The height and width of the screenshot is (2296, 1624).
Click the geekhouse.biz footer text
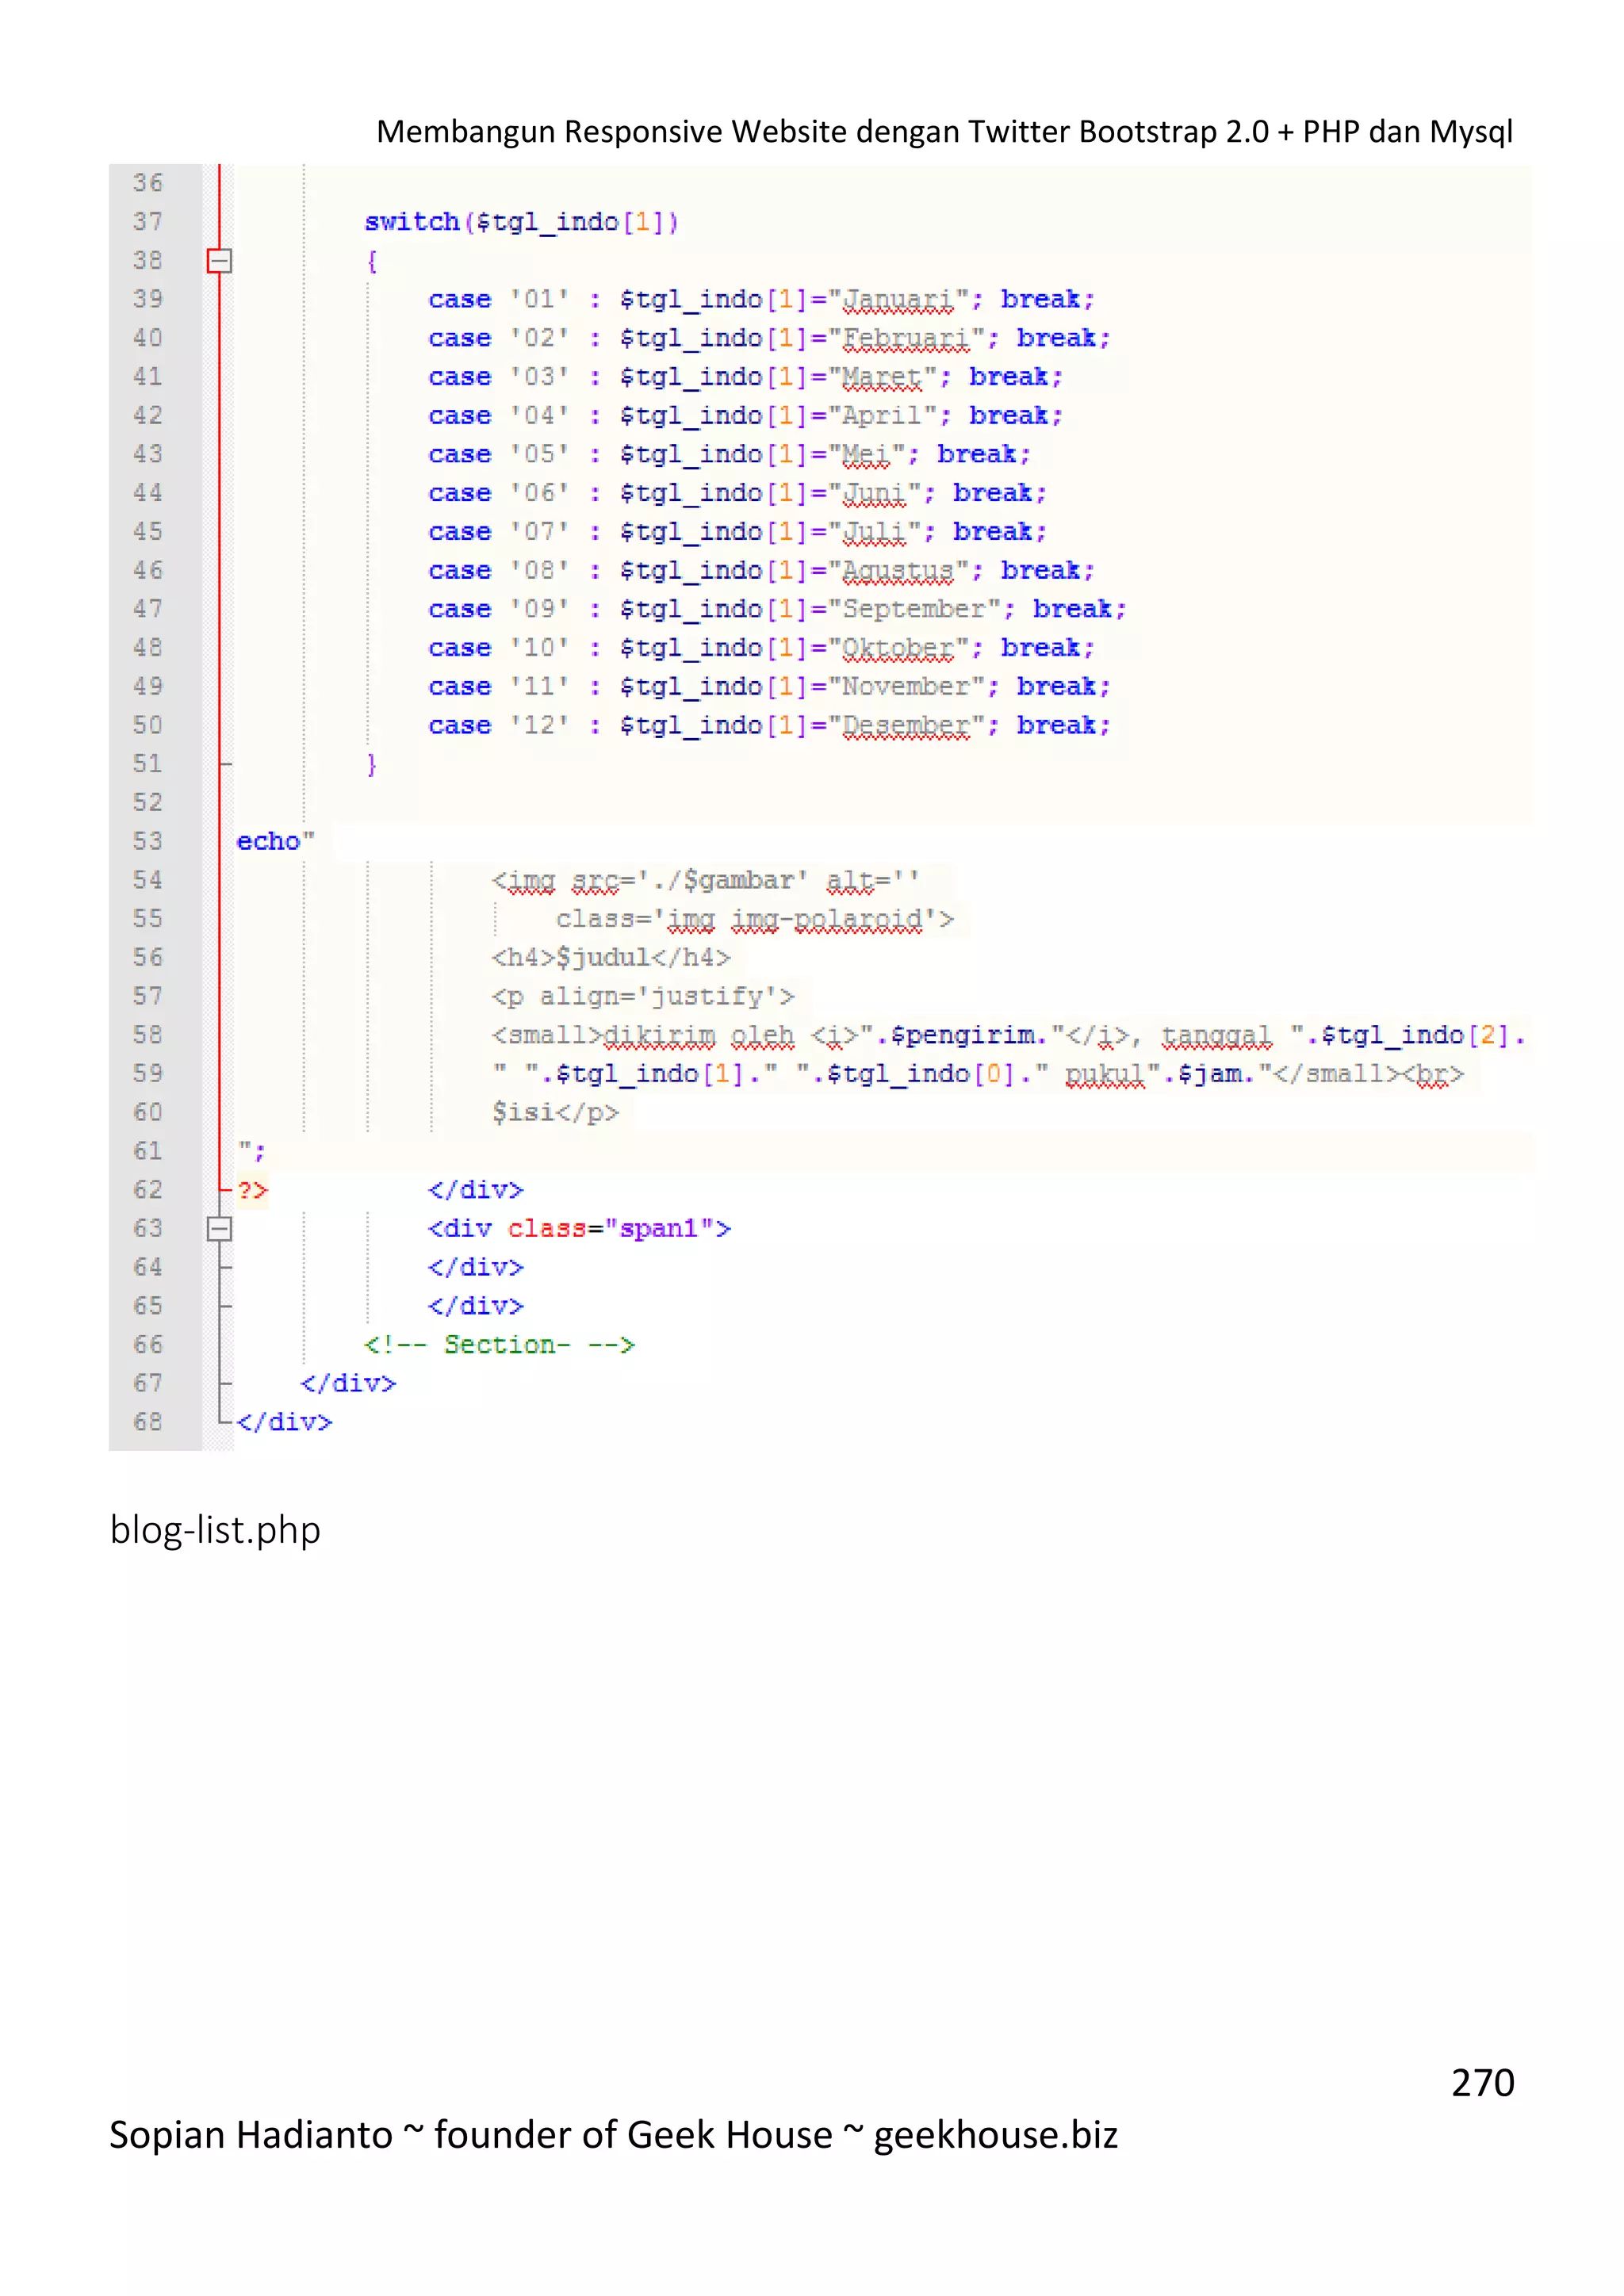pyautogui.click(x=996, y=2135)
